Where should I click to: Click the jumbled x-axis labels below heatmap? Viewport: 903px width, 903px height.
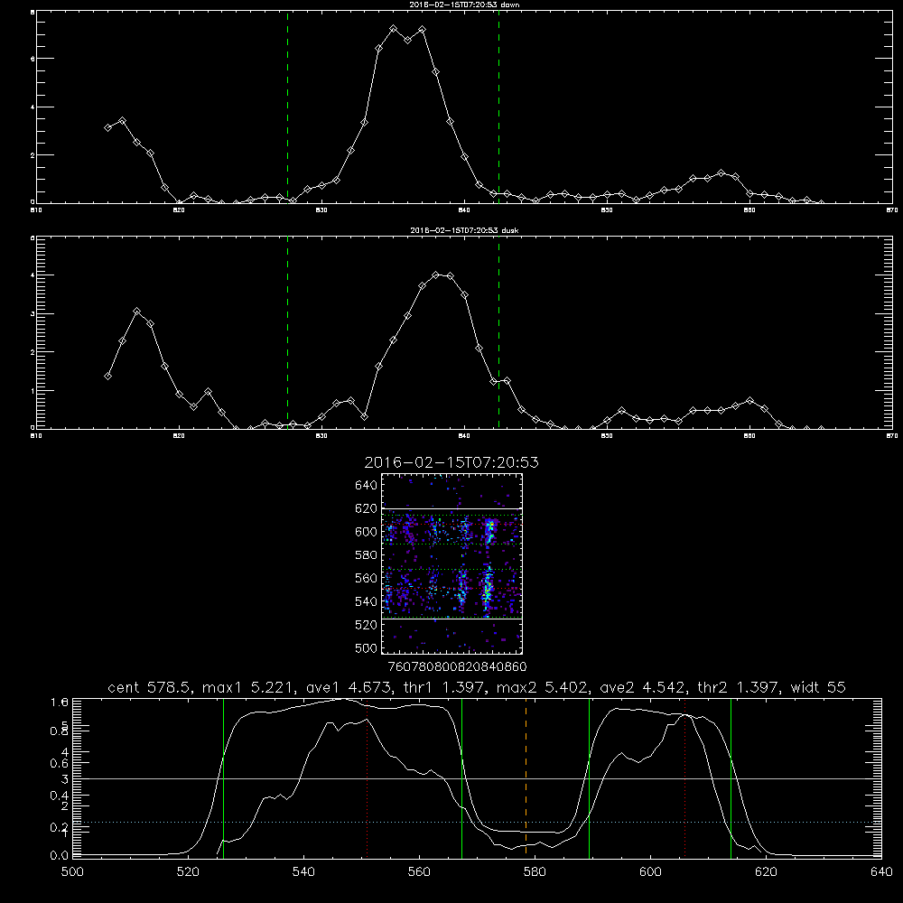[457, 667]
